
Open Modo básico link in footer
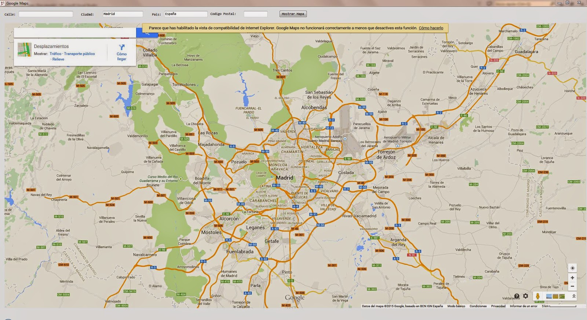pos(456,306)
